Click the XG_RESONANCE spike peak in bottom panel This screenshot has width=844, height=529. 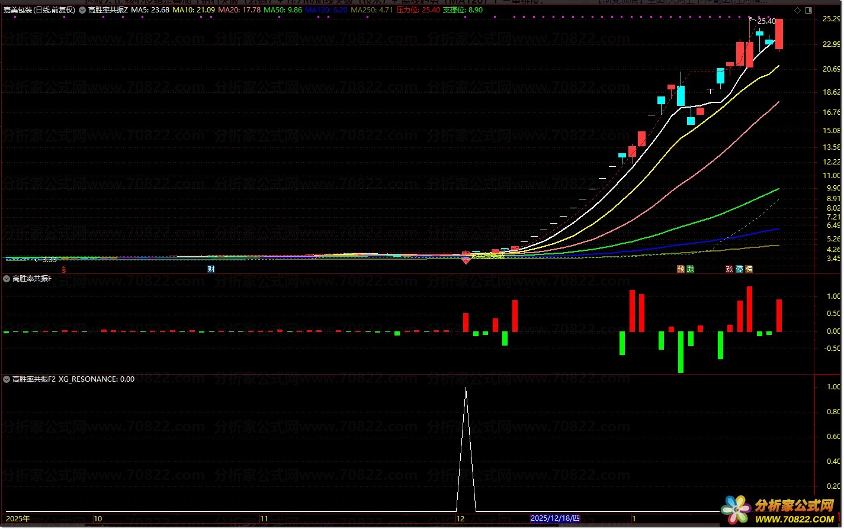click(466, 389)
